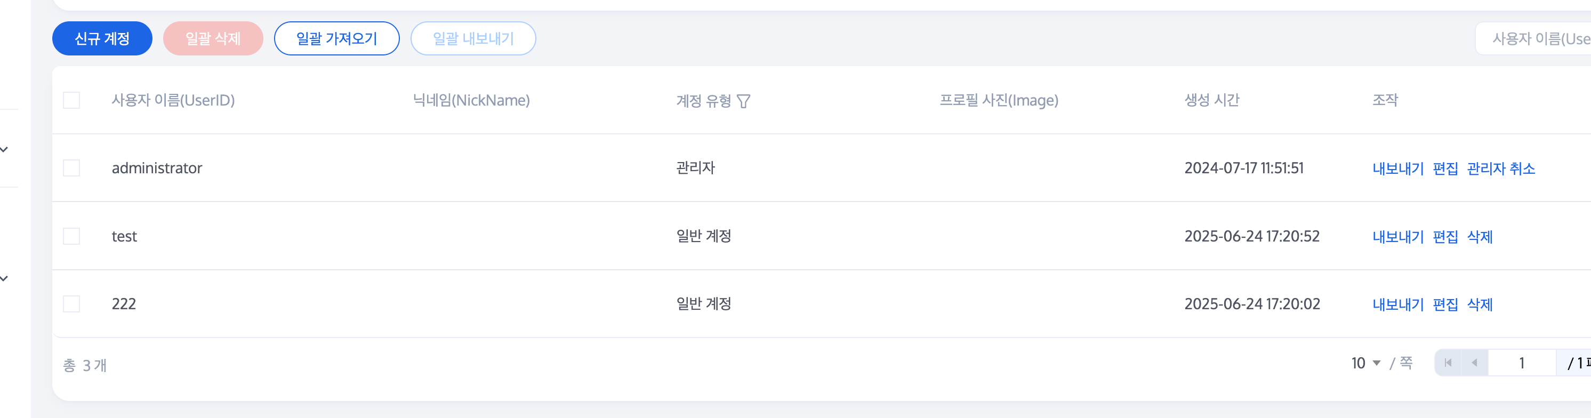
Task: Open the 10 per page dropdown
Action: click(x=1365, y=363)
